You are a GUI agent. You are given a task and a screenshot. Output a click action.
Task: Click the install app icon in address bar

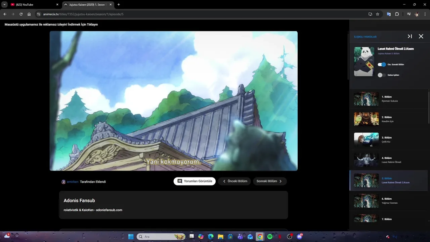(x=370, y=14)
